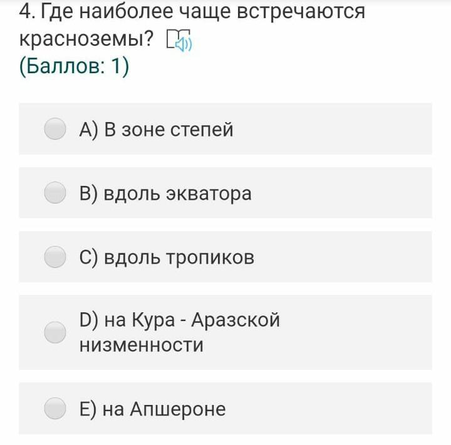Click answer text 'B) вдоль экватора'
This screenshot has height=445, width=451.
[165, 193]
